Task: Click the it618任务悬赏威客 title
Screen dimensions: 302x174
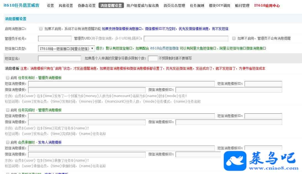Action: (x=21, y=6)
